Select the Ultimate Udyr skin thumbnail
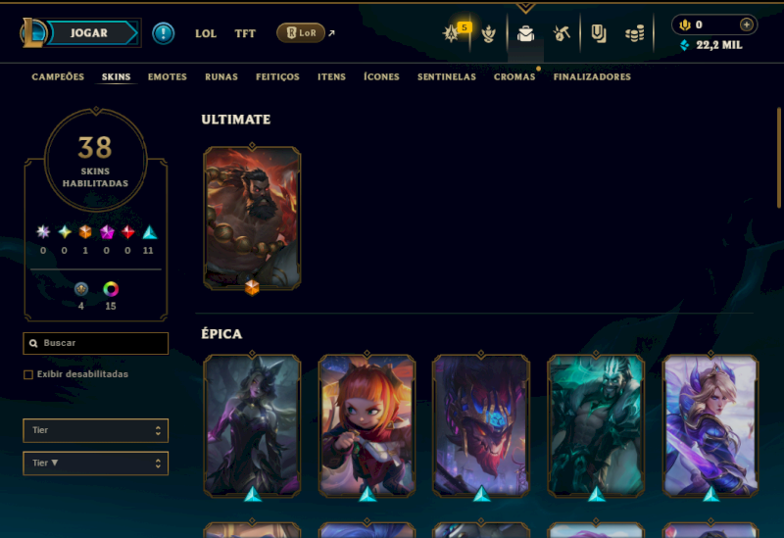Image resolution: width=784 pixels, height=538 pixels. 252,218
